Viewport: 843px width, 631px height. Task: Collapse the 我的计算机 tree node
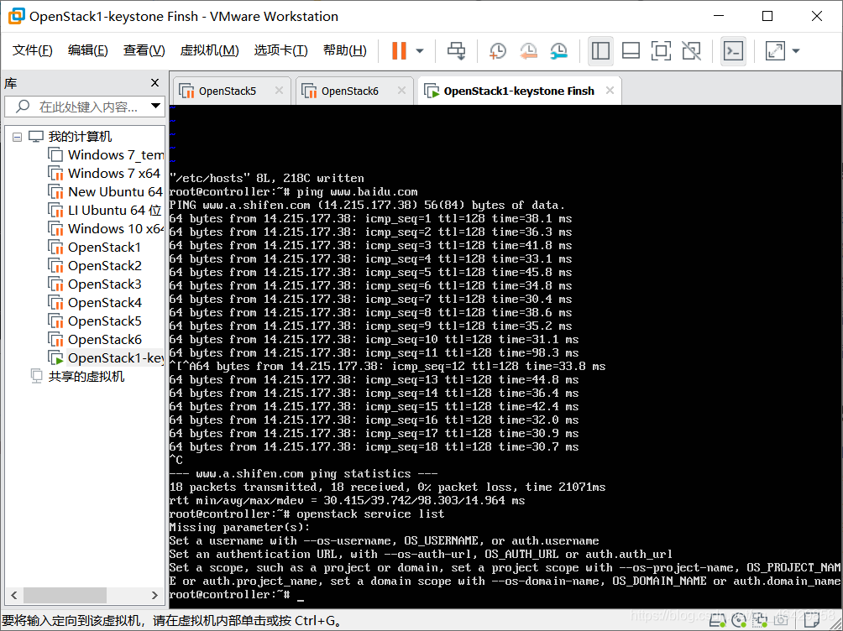point(17,137)
